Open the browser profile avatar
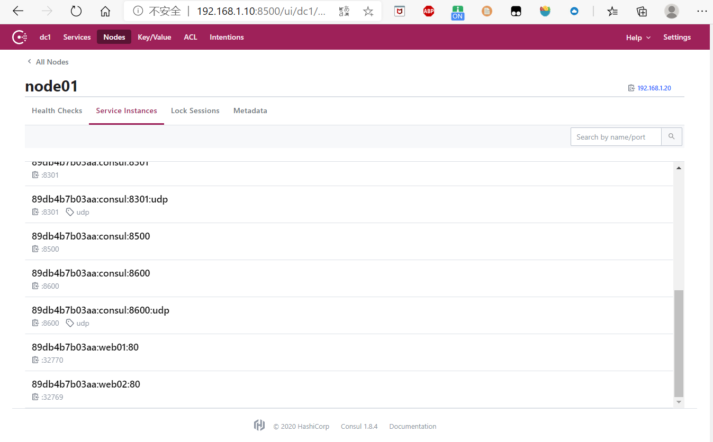 [x=672, y=11]
